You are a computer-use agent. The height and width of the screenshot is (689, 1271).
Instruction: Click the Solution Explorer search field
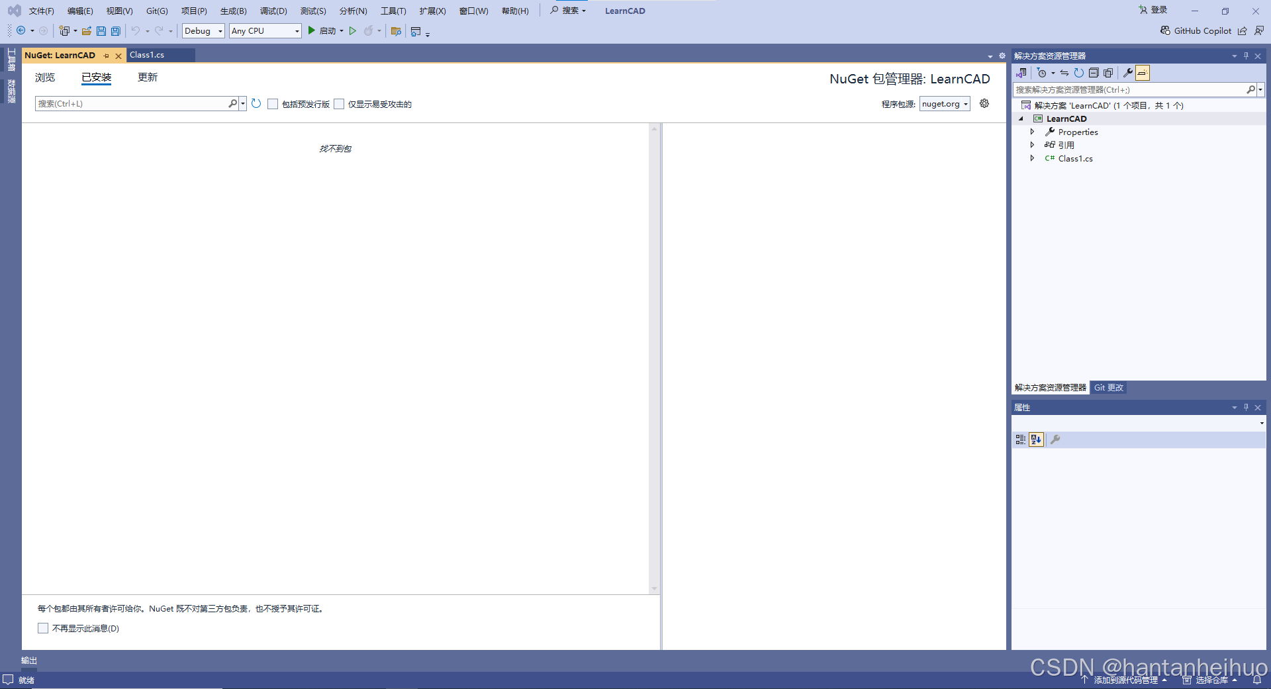pos(1129,89)
